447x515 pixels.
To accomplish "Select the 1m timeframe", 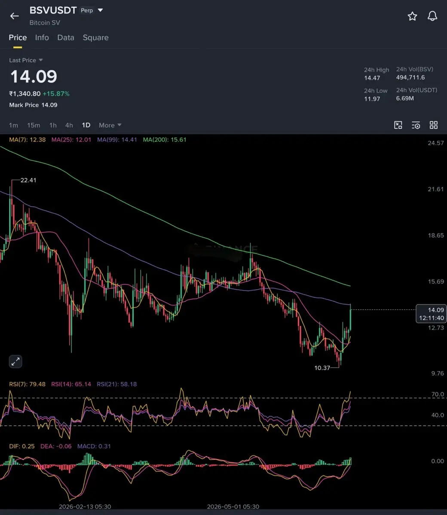I will coord(13,125).
